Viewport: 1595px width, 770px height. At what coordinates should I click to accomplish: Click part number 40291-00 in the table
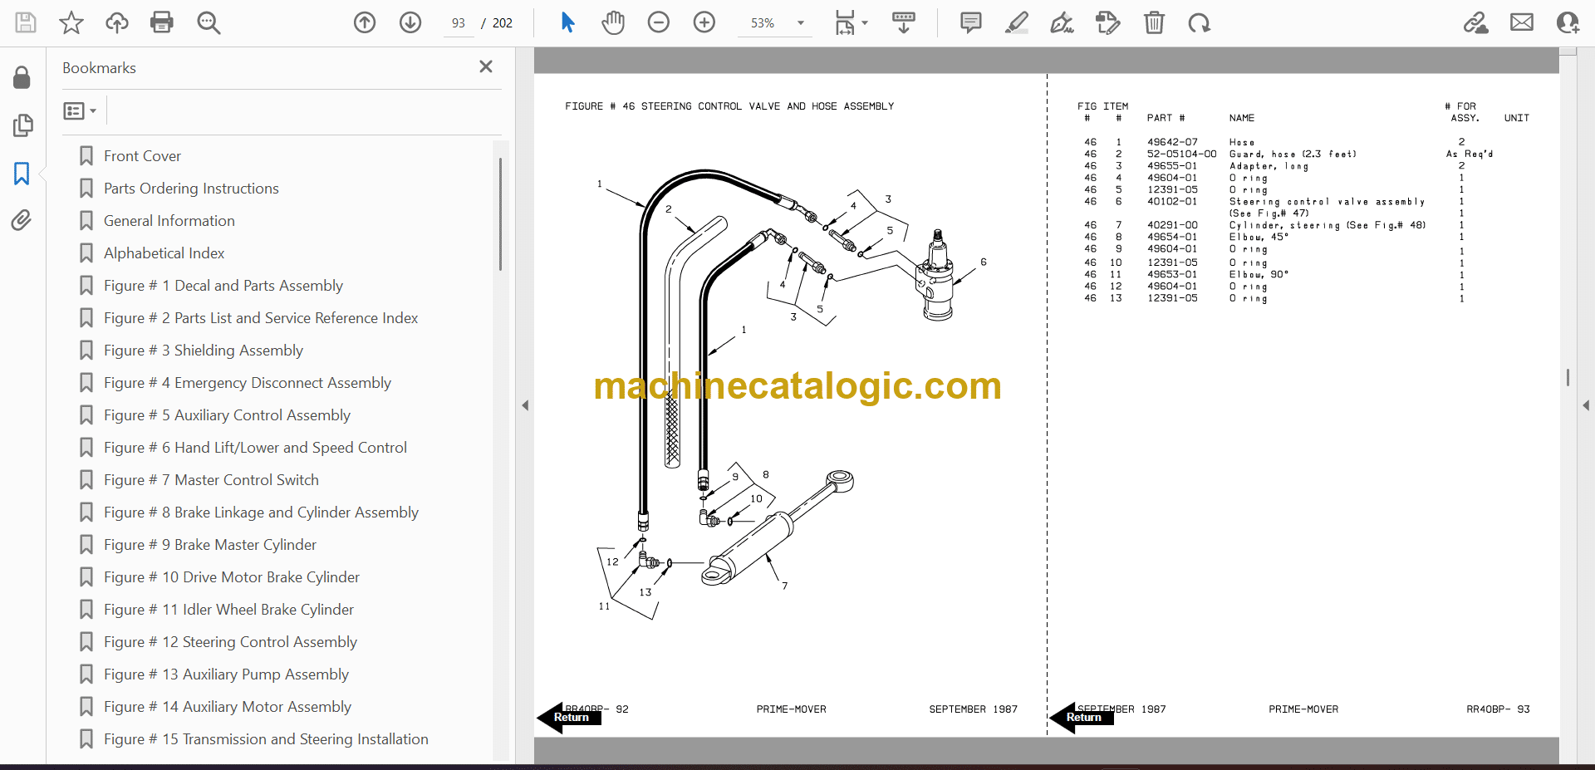pos(1172,225)
